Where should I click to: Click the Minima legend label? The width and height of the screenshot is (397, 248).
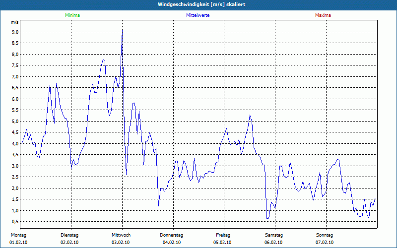[x=72, y=15]
